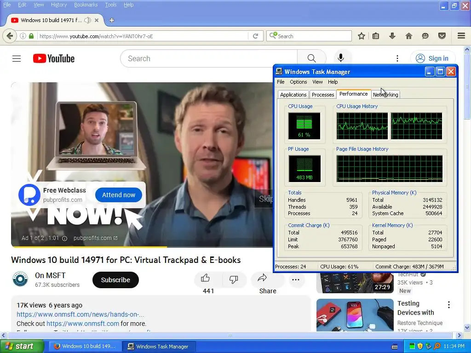Click the ad info icon next to 1:01
The width and height of the screenshot is (471, 353).
(x=64, y=239)
